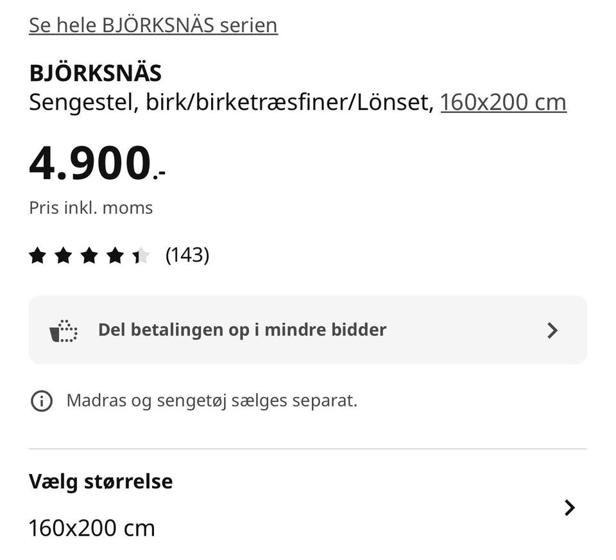This screenshot has height=560, width=616.
Task: Open the (143) reviews count
Action: [187, 256]
